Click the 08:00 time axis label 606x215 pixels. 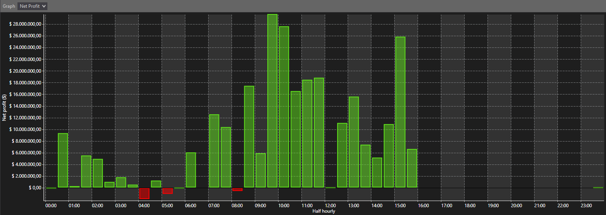(x=237, y=206)
